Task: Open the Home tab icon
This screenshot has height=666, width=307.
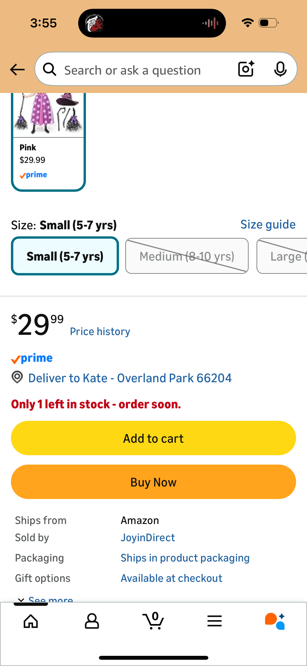Action: point(31,621)
